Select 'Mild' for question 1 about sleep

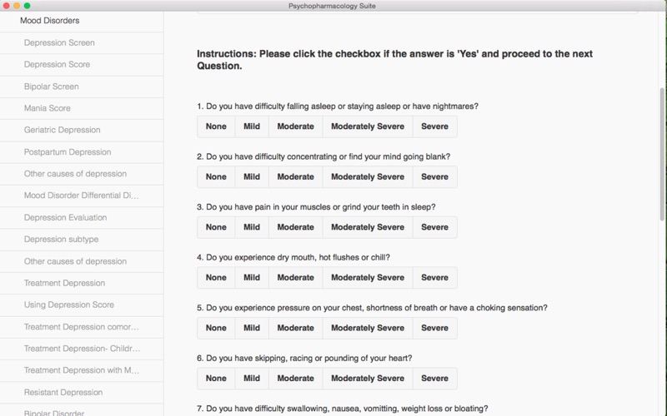click(x=252, y=126)
